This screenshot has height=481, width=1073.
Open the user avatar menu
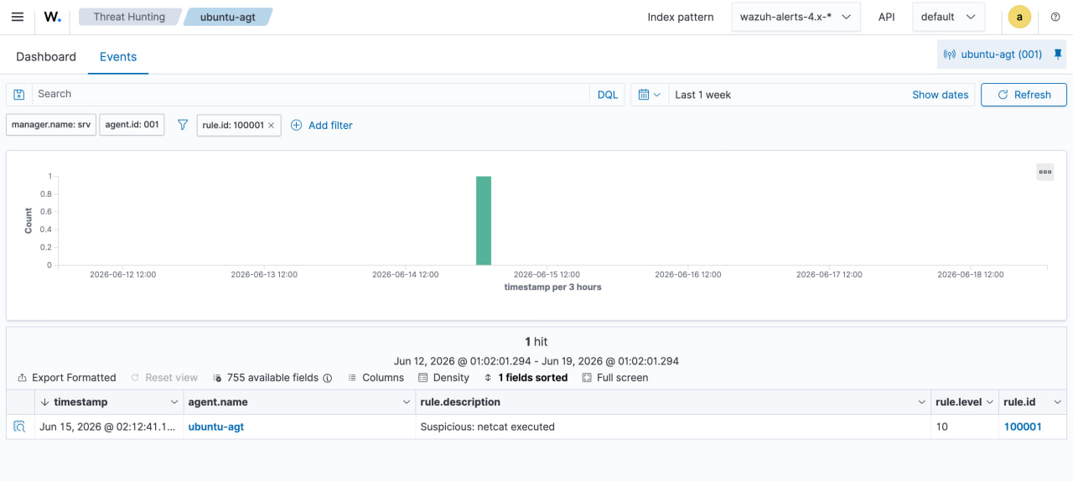point(1019,17)
